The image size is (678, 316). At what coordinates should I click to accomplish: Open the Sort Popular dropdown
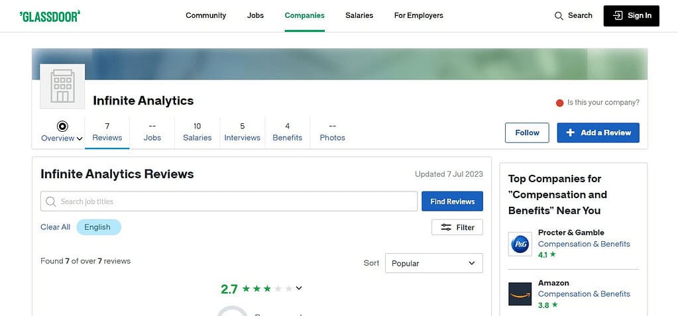433,263
